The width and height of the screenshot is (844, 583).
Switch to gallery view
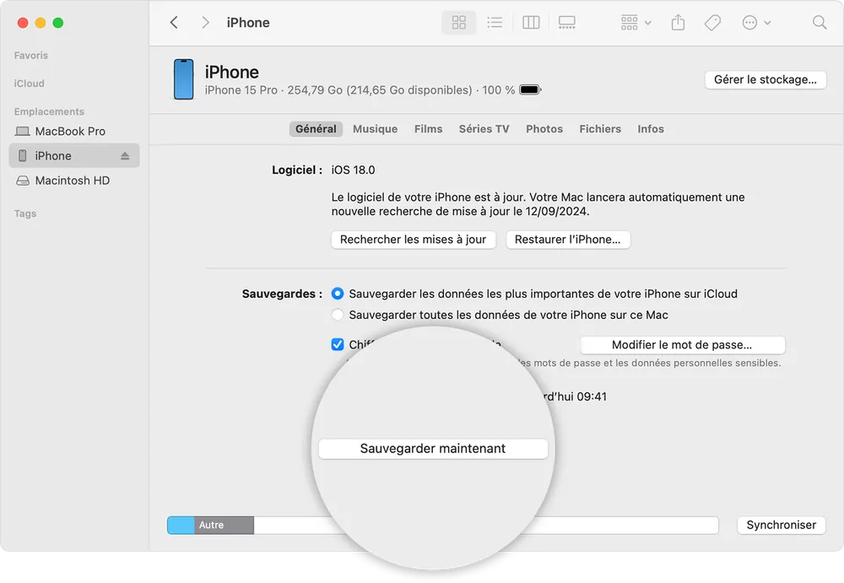(567, 23)
